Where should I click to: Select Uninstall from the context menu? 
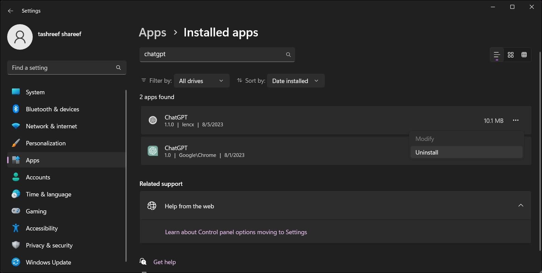point(466,152)
